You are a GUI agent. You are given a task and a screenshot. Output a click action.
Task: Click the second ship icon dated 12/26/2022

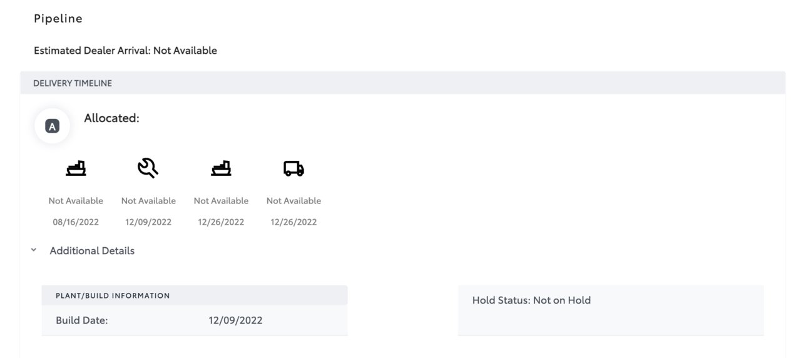click(x=221, y=168)
